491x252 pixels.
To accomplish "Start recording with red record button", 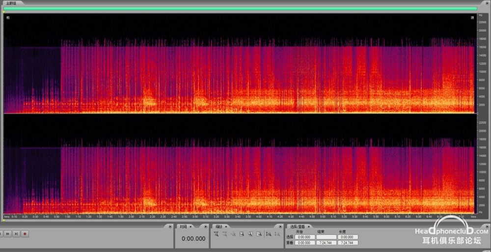I will (25, 234).
